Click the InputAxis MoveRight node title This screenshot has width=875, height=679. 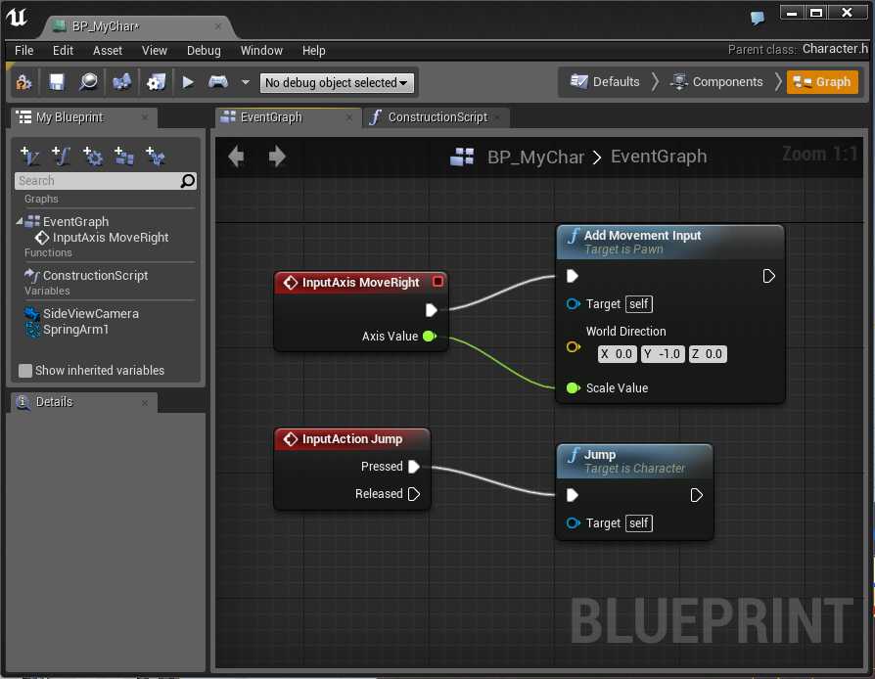(360, 283)
